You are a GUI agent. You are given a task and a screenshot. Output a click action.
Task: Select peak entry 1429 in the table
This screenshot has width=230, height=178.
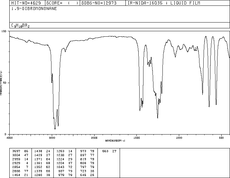(42, 155)
